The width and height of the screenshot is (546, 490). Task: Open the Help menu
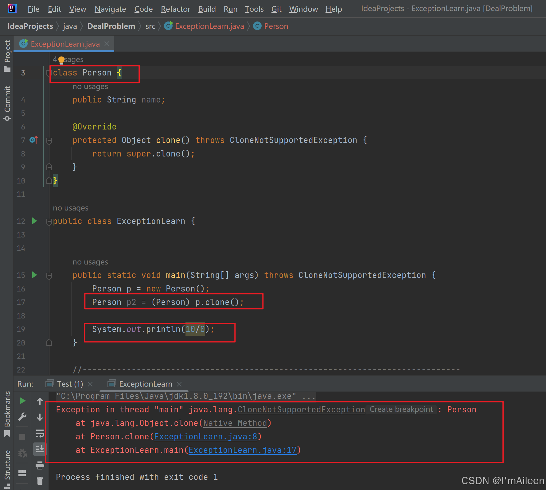(x=334, y=9)
